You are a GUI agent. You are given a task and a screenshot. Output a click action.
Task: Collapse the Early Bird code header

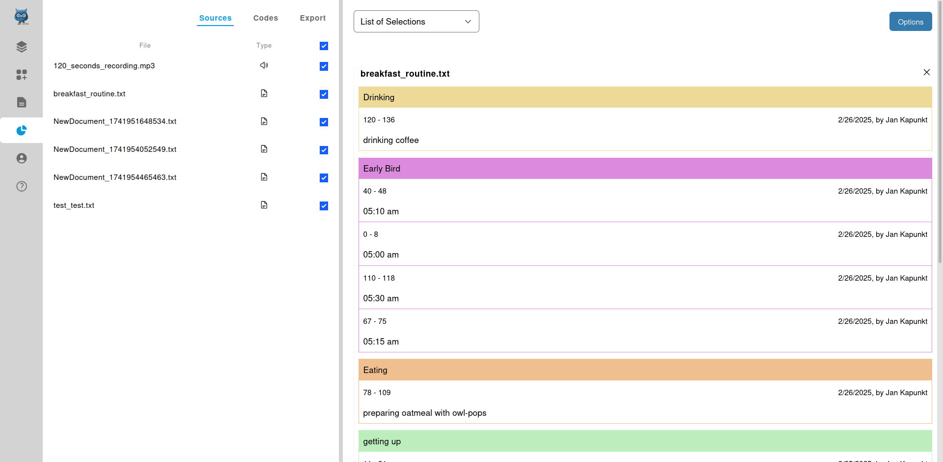pyautogui.click(x=645, y=169)
